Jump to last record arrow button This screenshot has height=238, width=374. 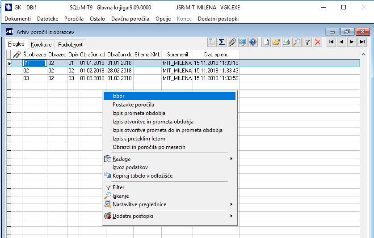pos(362,42)
